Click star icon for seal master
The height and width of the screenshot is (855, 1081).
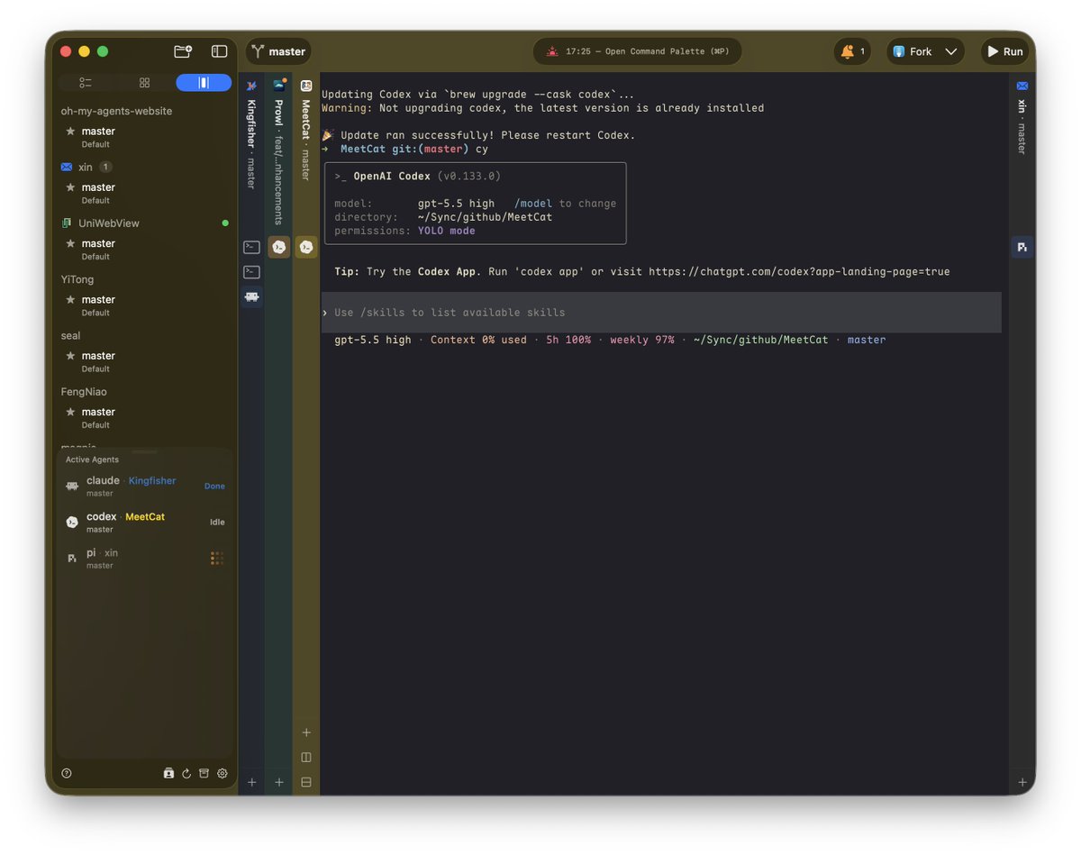click(70, 355)
